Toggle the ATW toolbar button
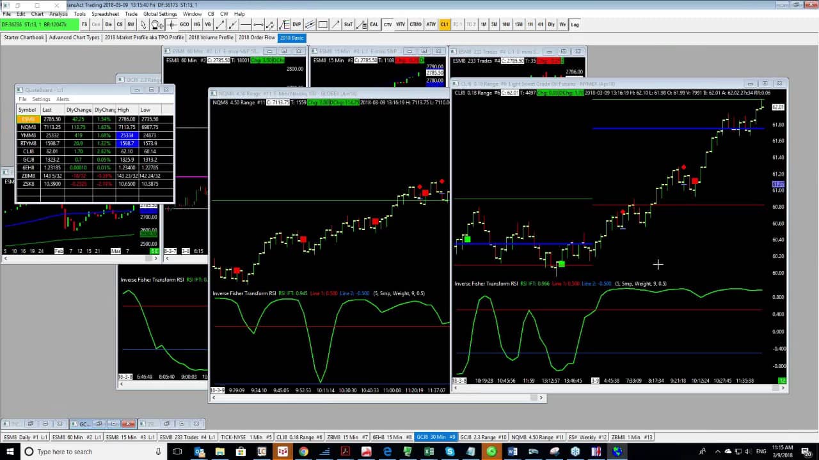The image size is (819, 460). pyautogui.click(x=431, y=24)
